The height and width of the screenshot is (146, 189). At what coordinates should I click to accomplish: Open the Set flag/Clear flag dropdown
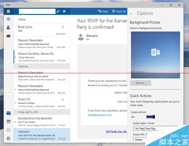[155, 129]
